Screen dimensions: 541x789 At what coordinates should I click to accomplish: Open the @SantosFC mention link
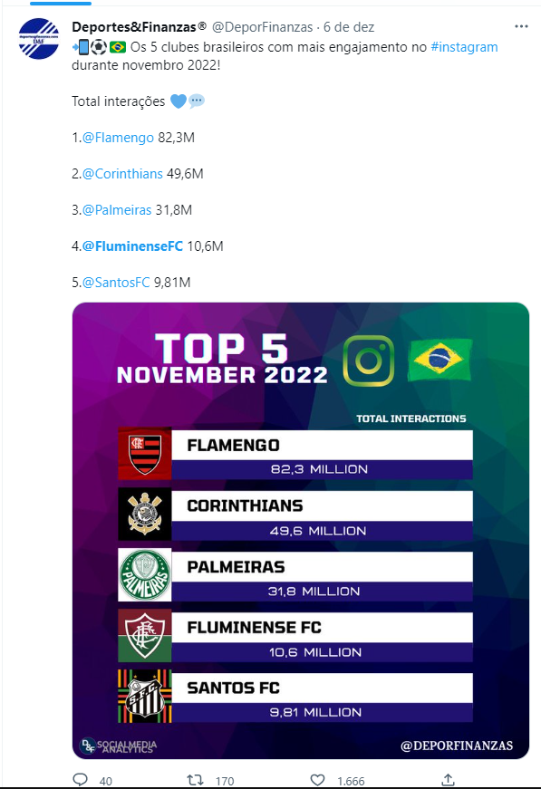pyautogui.click(x=116, y=283)
